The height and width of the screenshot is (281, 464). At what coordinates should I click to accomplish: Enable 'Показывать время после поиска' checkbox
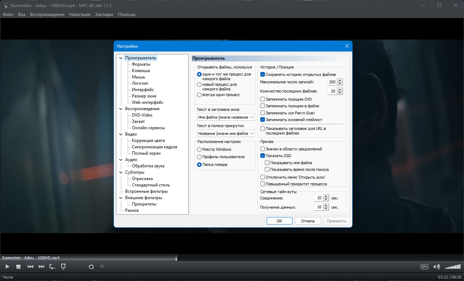tap(267, 169)
